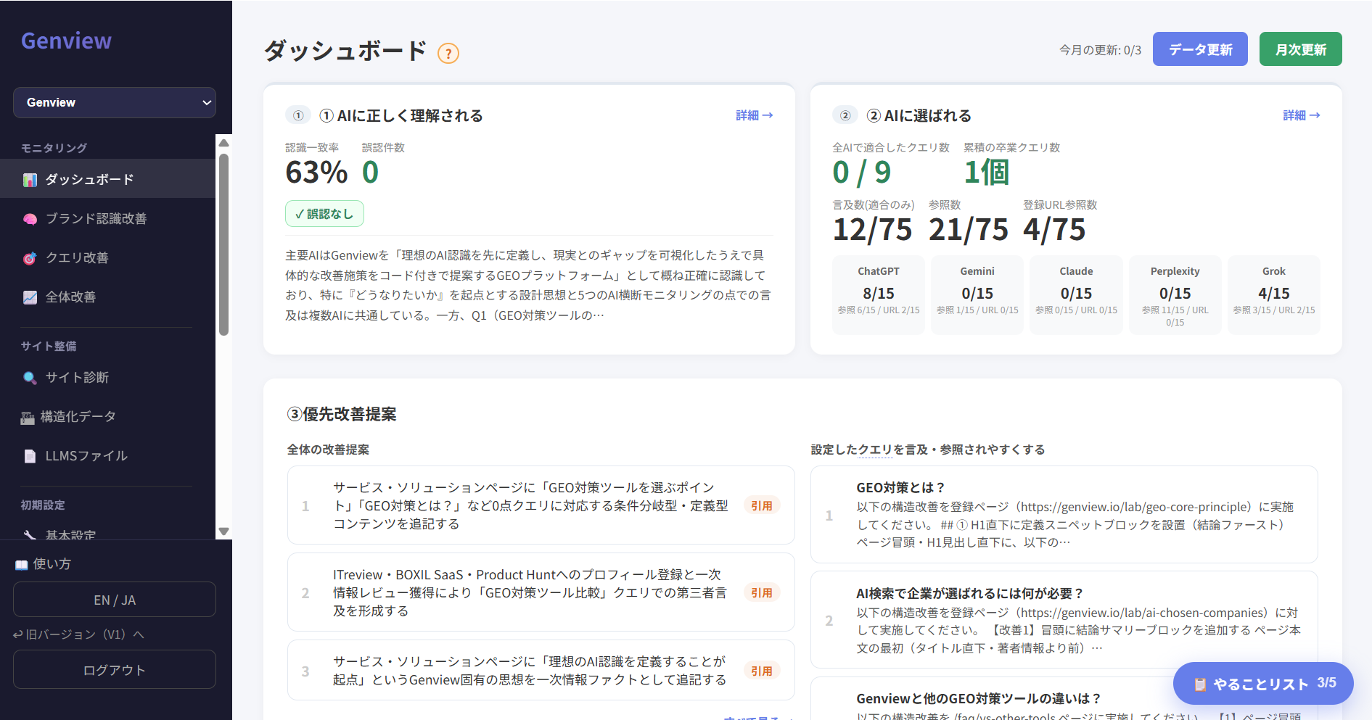Click the line chart icon for 全体改善
1372x720 pixels.
[30, 297]
